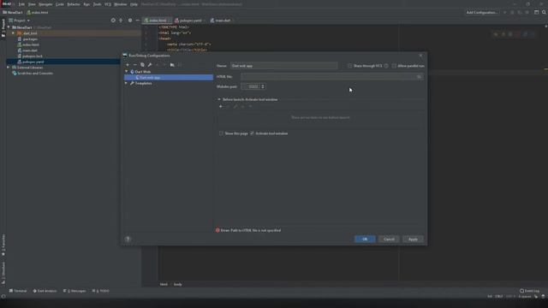Screen dimensions: 548x308
Task: Select pubspec.lock in project tree
Action: tap(33, 56)
